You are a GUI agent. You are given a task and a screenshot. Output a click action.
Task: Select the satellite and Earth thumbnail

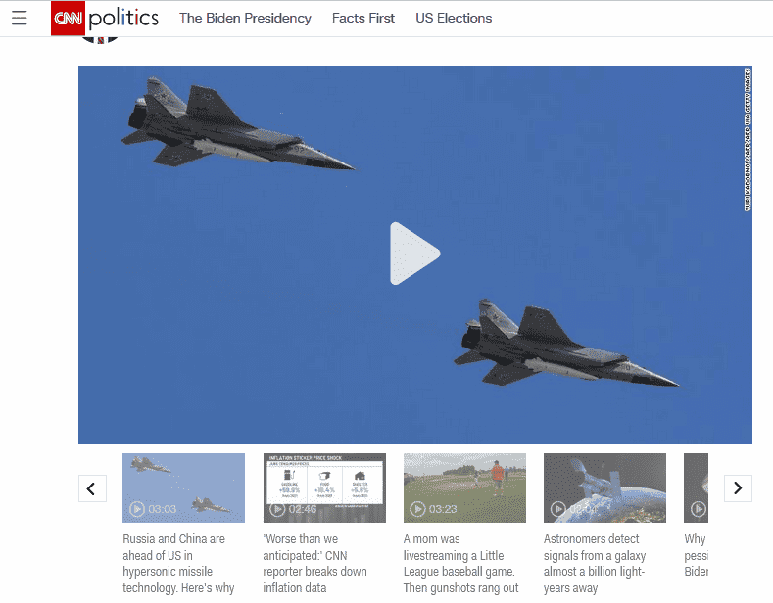[x=604, y=487]
